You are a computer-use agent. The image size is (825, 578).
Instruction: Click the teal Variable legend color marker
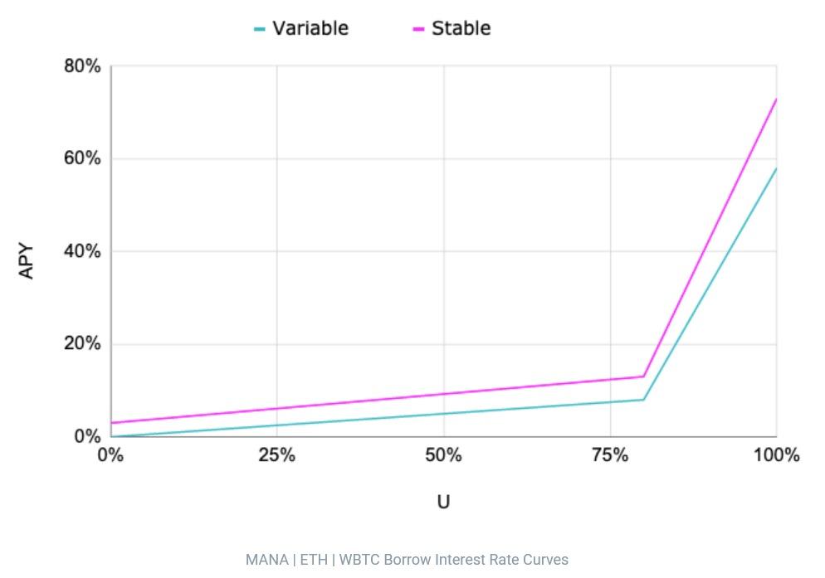click(260, 29)
